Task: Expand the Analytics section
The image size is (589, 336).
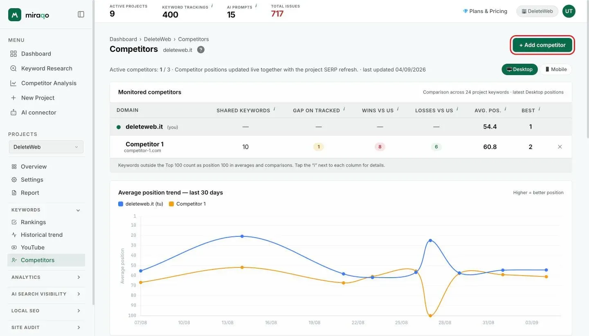Action: (x=46, y=277)
